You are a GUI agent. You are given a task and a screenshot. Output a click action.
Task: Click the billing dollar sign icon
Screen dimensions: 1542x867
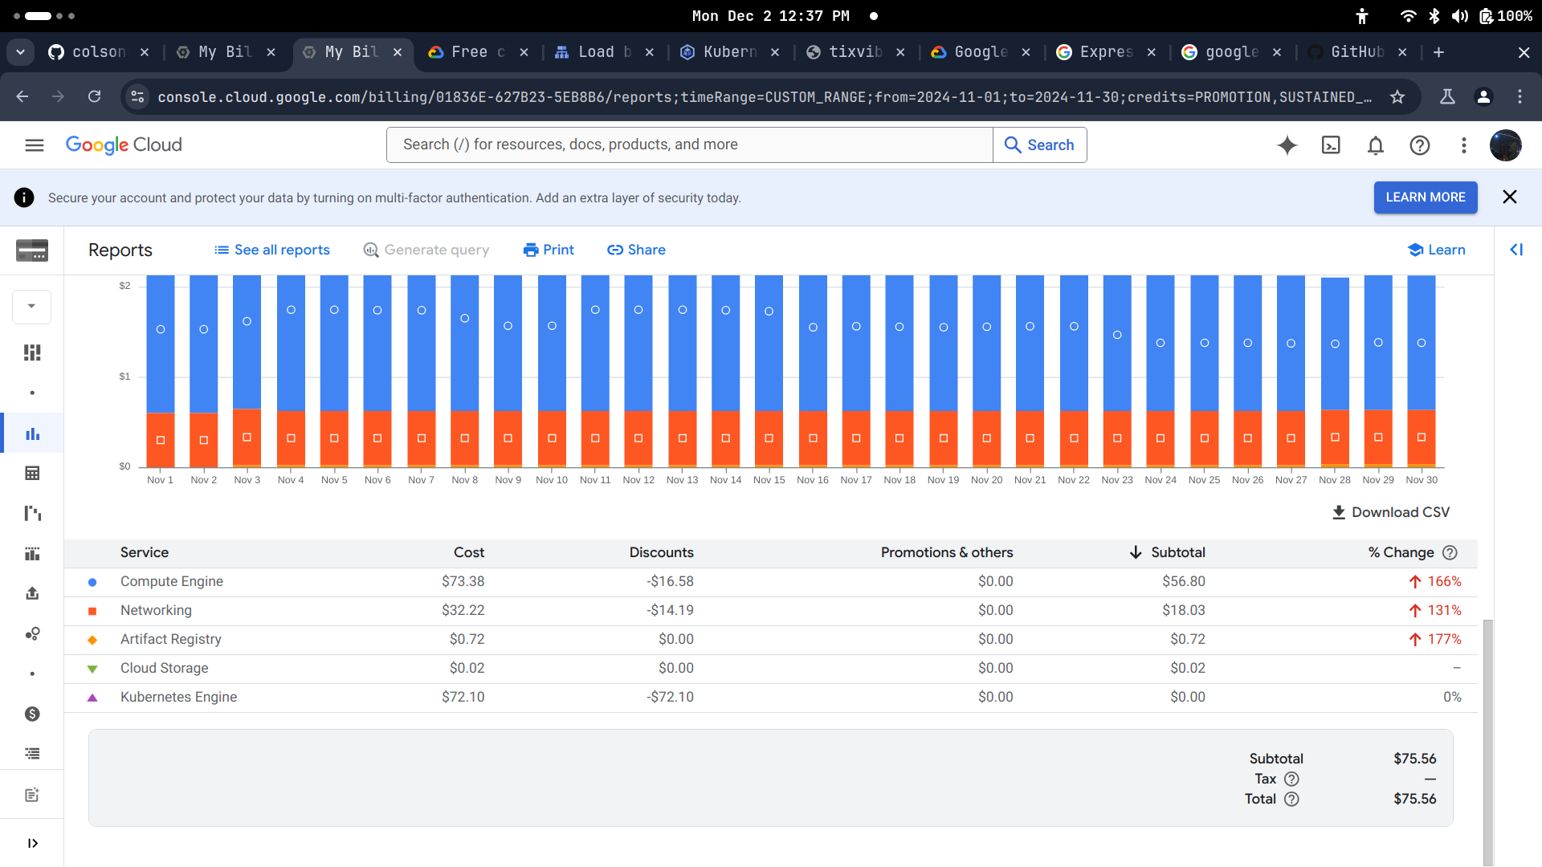(x=32, y=714)
